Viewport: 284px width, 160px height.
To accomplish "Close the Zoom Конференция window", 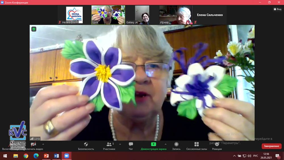I will pyautogui.click(x=279, y=2).
